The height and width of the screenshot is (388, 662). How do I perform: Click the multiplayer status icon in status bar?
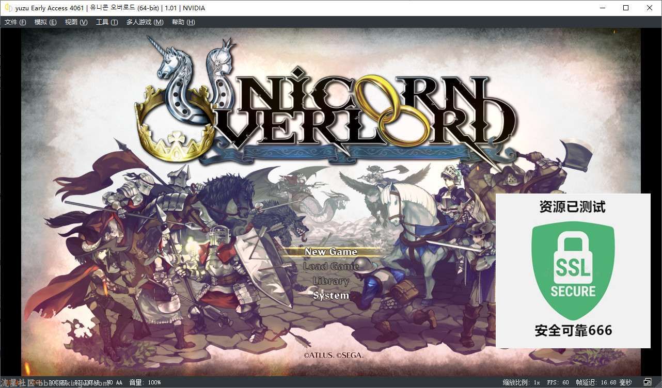pyautogui.click(x=647, y=382)
